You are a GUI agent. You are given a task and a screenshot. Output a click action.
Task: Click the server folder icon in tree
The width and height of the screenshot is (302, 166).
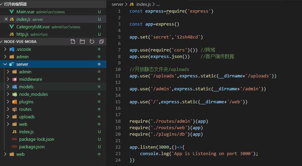click(x=12, y=64)
